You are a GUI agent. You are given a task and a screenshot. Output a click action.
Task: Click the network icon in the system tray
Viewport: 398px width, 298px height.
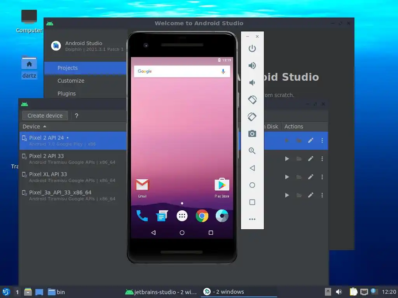[364, 292]
